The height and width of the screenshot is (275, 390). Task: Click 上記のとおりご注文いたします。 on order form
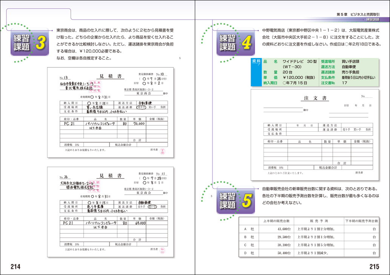[x=285, y=173]
